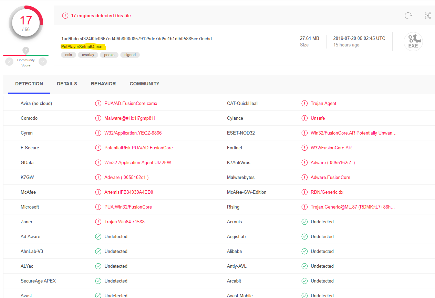The image size is (435, 298).
Task: Click the signed tag
Action: [x=130, y=55]
